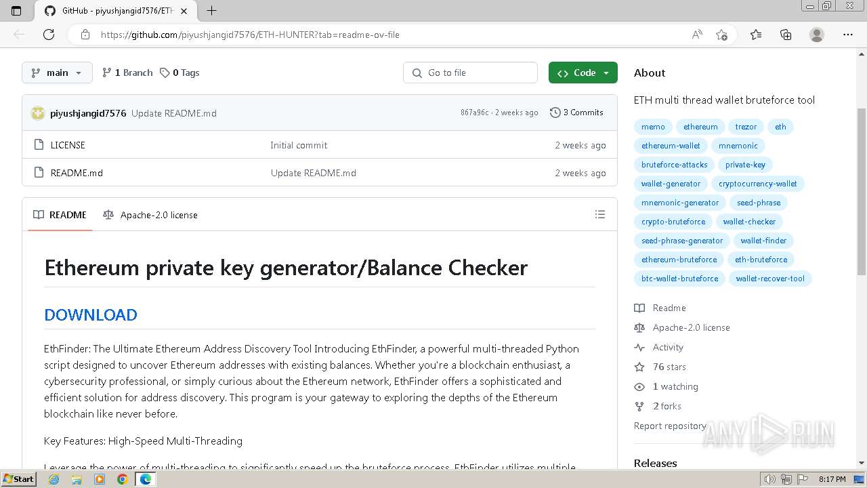The width and height of the screenshot is (867, 488).
Task: Open the Readme sidebar link
Action: click(x=660, y=308)
